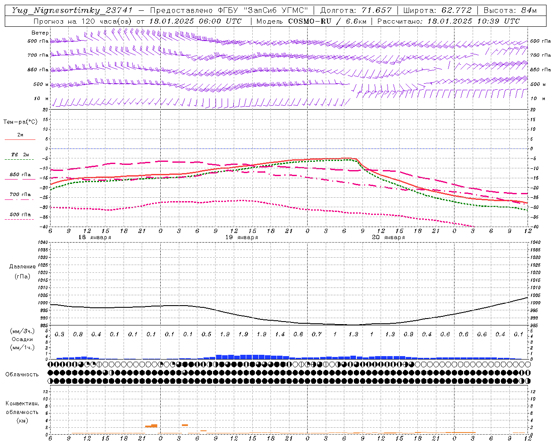Select the latitude value 'Широта: 62.772'
Screen dimensions: 553x442
pyautogui.click(x=437, y=10)
